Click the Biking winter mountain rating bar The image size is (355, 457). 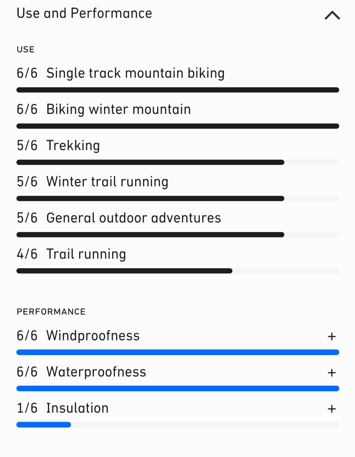pyautogui.click(x=177, y=126)
